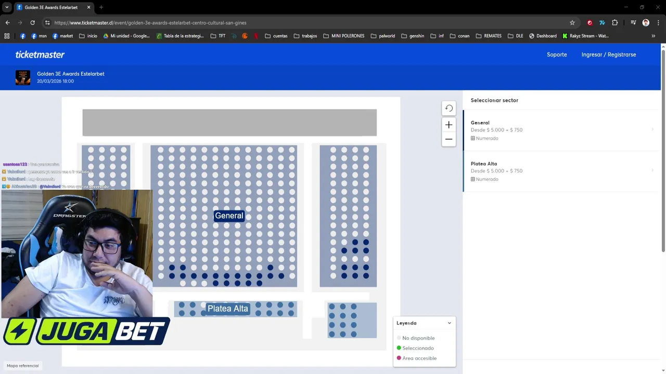Open the first Facebook bookmark icon

tap(23, 36)
